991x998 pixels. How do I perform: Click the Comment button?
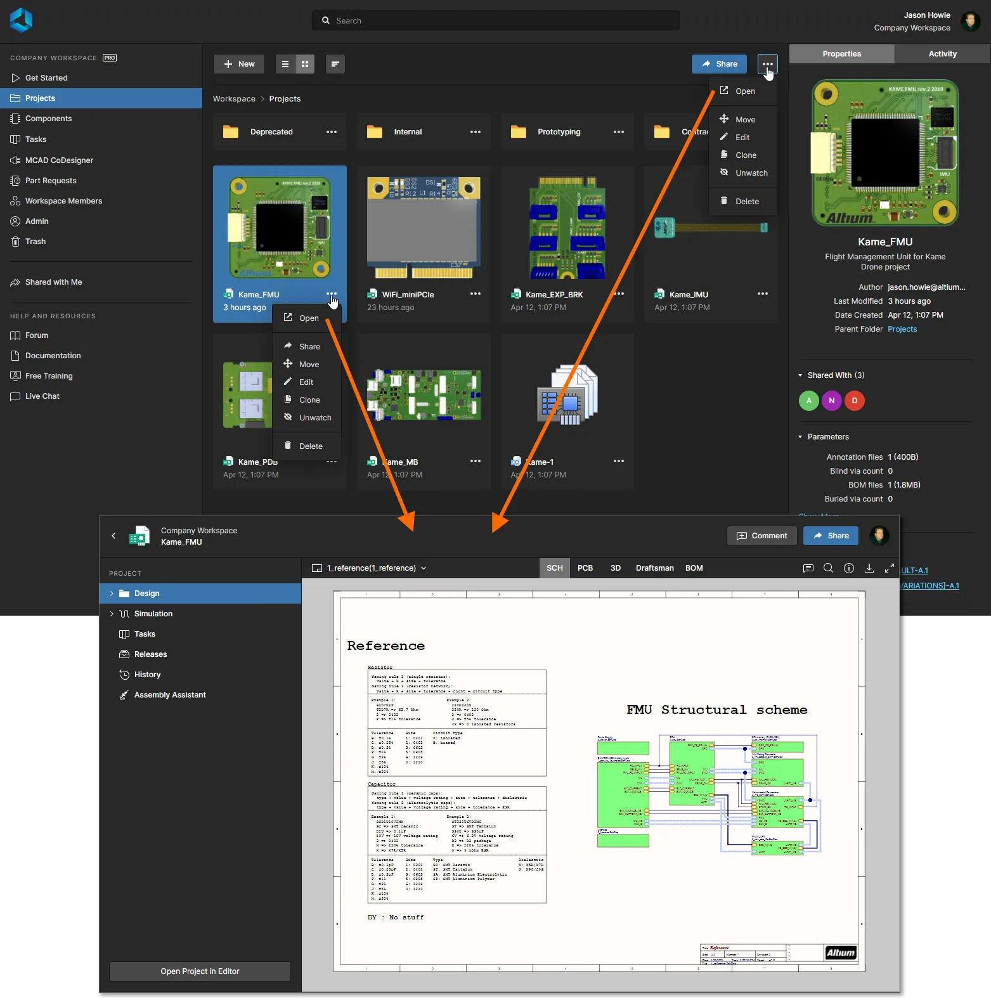(x=762, y=536)
